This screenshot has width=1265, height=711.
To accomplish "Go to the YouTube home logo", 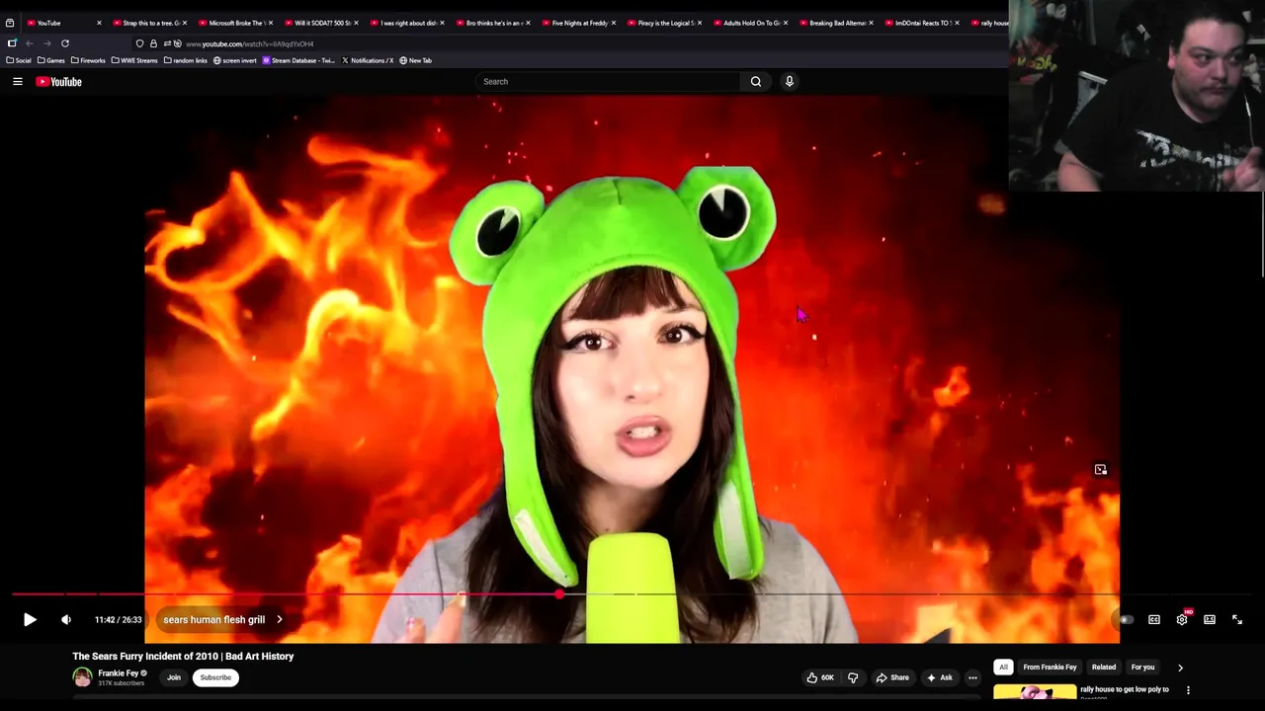I will click(59, 82).
